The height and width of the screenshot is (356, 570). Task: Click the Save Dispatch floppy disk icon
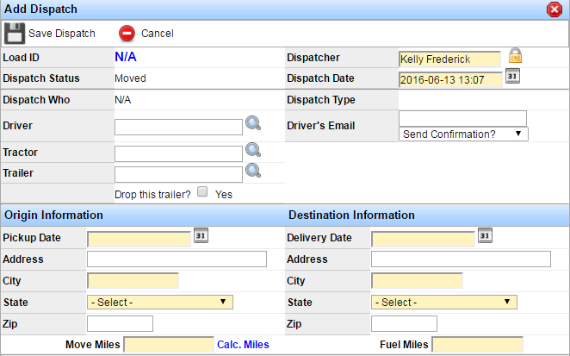coord(15,33)
